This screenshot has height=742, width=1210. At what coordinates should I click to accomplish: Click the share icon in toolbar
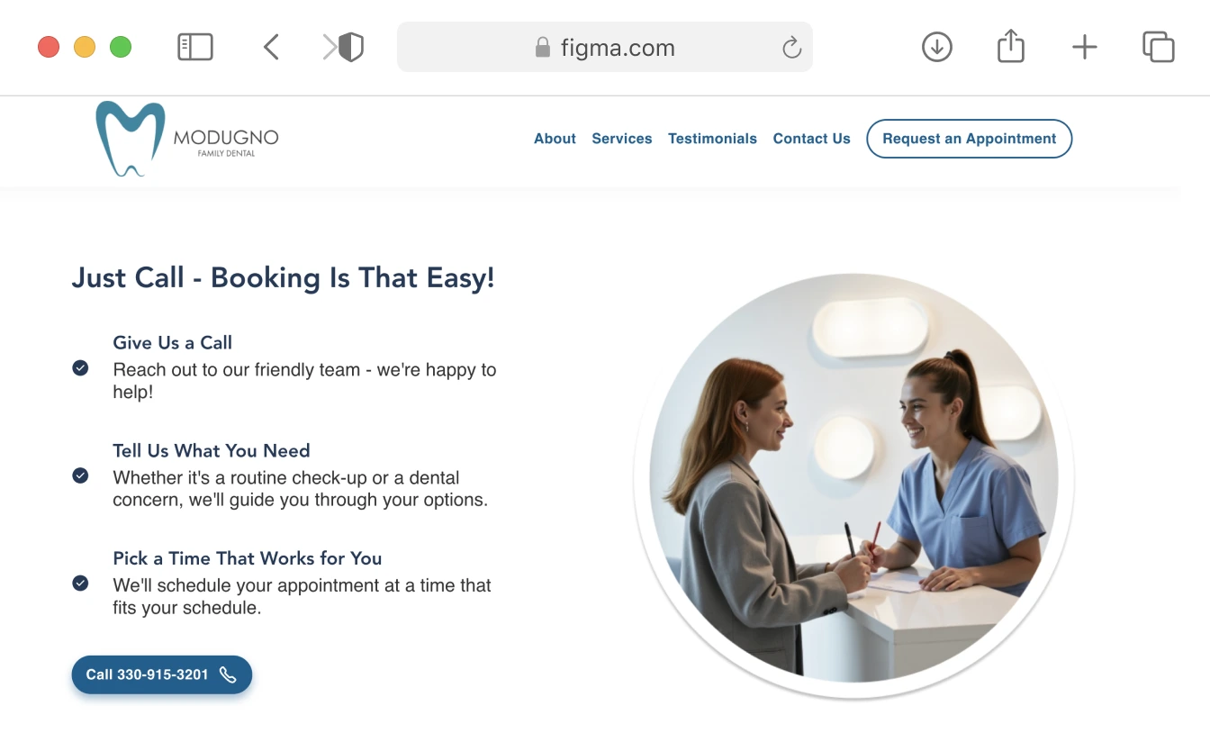tap(1011, 46)
